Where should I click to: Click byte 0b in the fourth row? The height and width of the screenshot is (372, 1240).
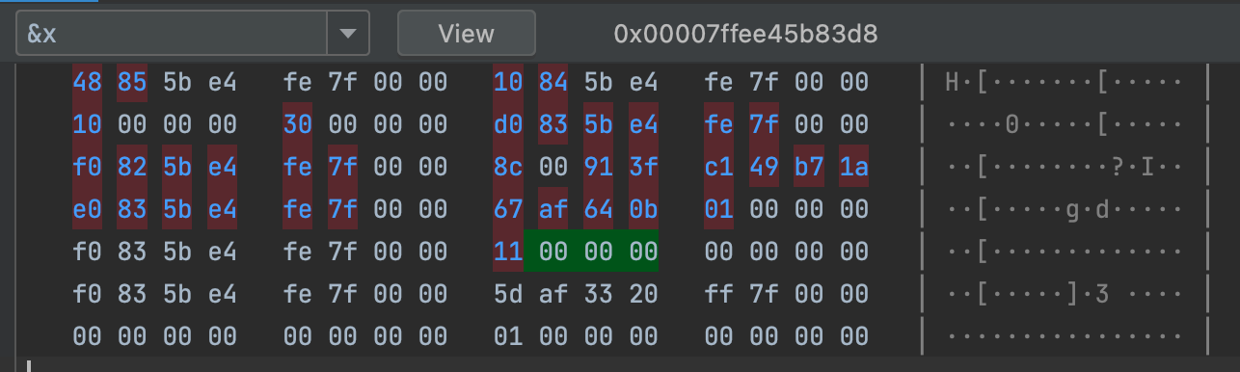click(643, 209)
